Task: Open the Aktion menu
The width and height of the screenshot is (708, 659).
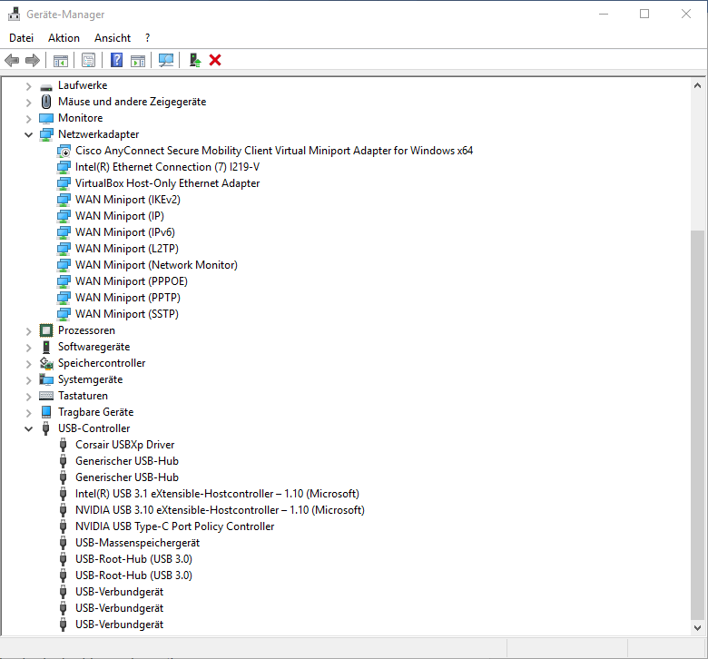Action: tap(64, 38)
